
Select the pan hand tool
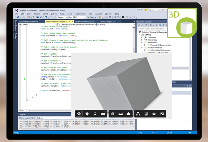87,114
